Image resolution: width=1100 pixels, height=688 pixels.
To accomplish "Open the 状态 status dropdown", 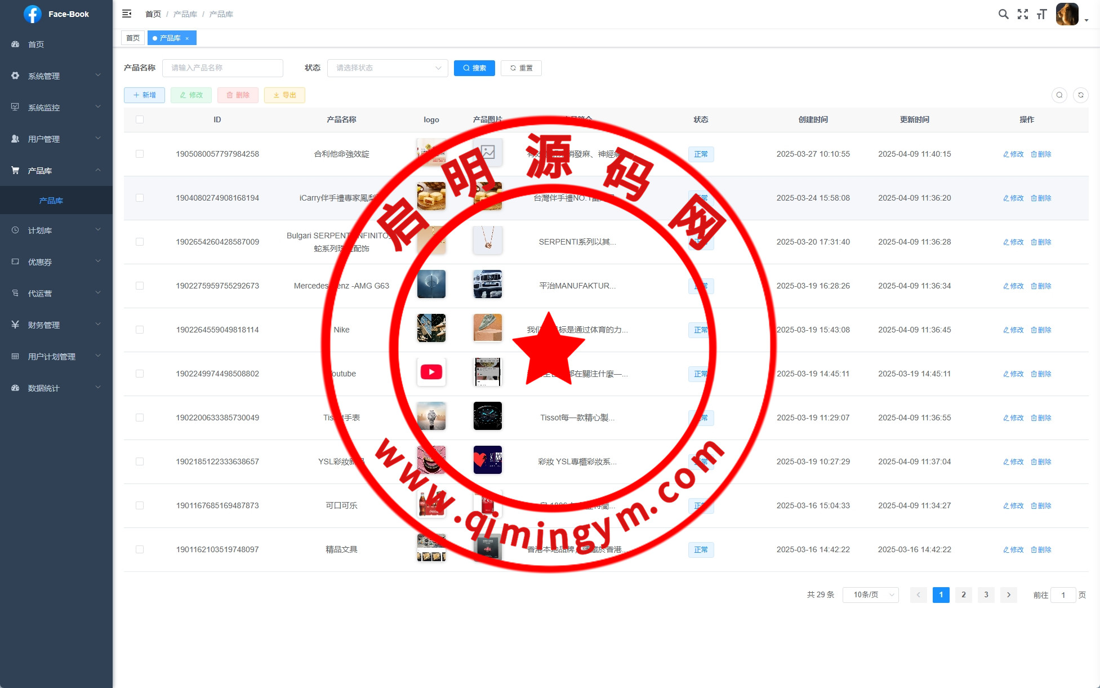I will point(388,68).
